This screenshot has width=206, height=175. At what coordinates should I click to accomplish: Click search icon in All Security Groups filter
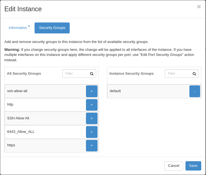pos(92,74)
